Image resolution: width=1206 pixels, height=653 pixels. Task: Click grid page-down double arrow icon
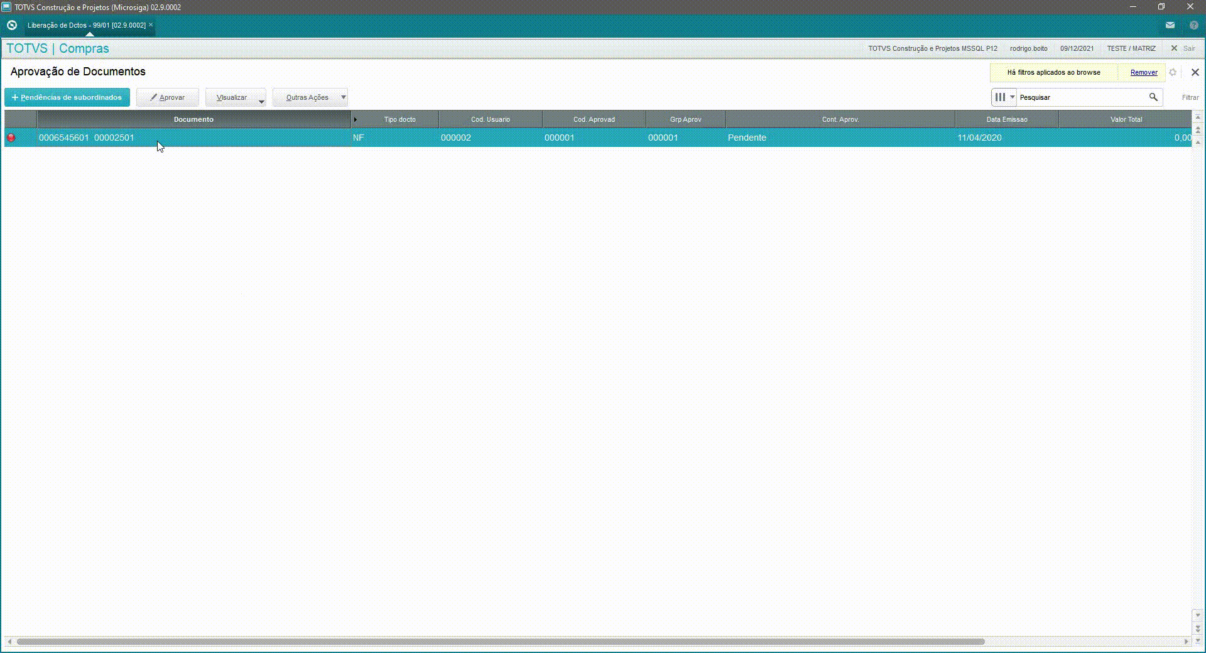click(1198, 628)
